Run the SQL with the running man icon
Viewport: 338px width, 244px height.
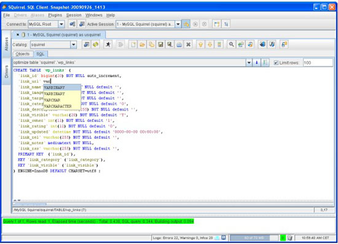pos(108,45)
